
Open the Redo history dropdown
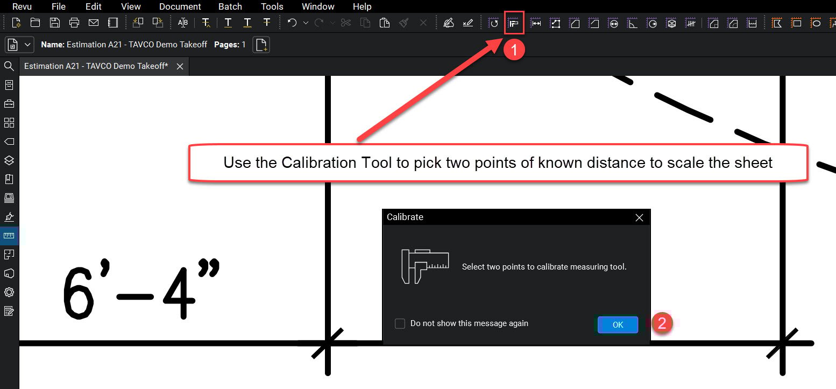332,23
